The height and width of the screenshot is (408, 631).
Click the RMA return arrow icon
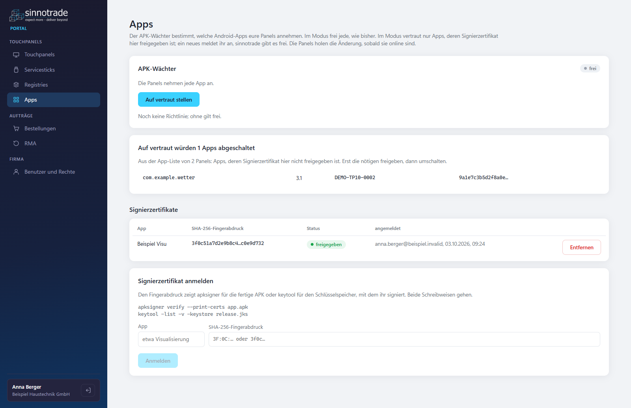point(16,143)
